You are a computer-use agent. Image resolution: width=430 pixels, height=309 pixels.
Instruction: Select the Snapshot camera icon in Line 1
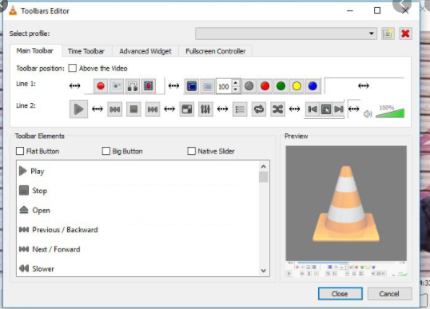[117, 86]
